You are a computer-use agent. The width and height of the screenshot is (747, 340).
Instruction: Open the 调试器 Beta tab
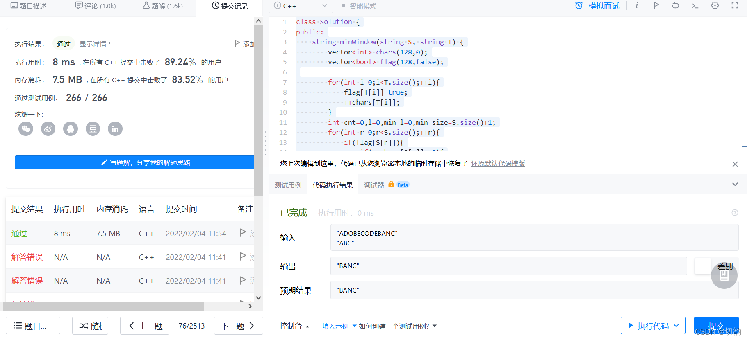pos(386,185)
